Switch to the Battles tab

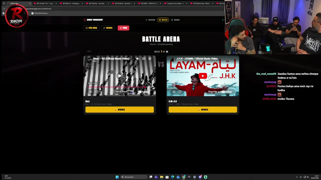point(163,20)
